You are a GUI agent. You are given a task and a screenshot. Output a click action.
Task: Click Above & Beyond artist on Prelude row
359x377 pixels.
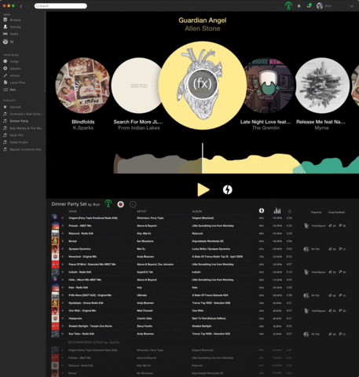(147, 225)
